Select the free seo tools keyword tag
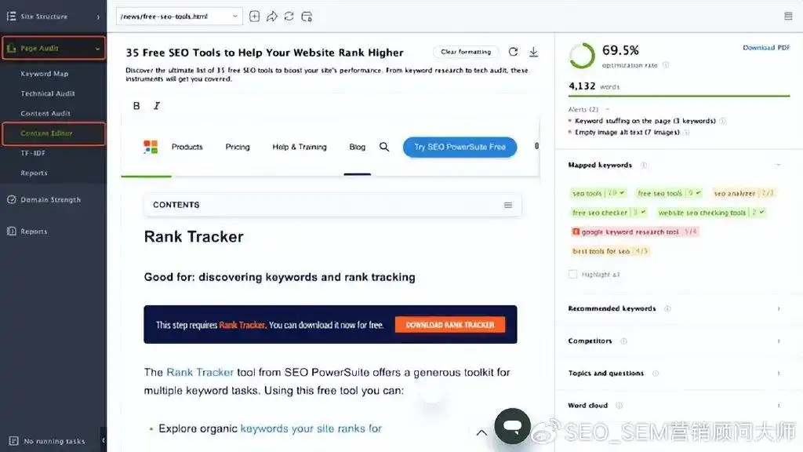The width and height of the screenshot is (803, 452). click(669, 193)
